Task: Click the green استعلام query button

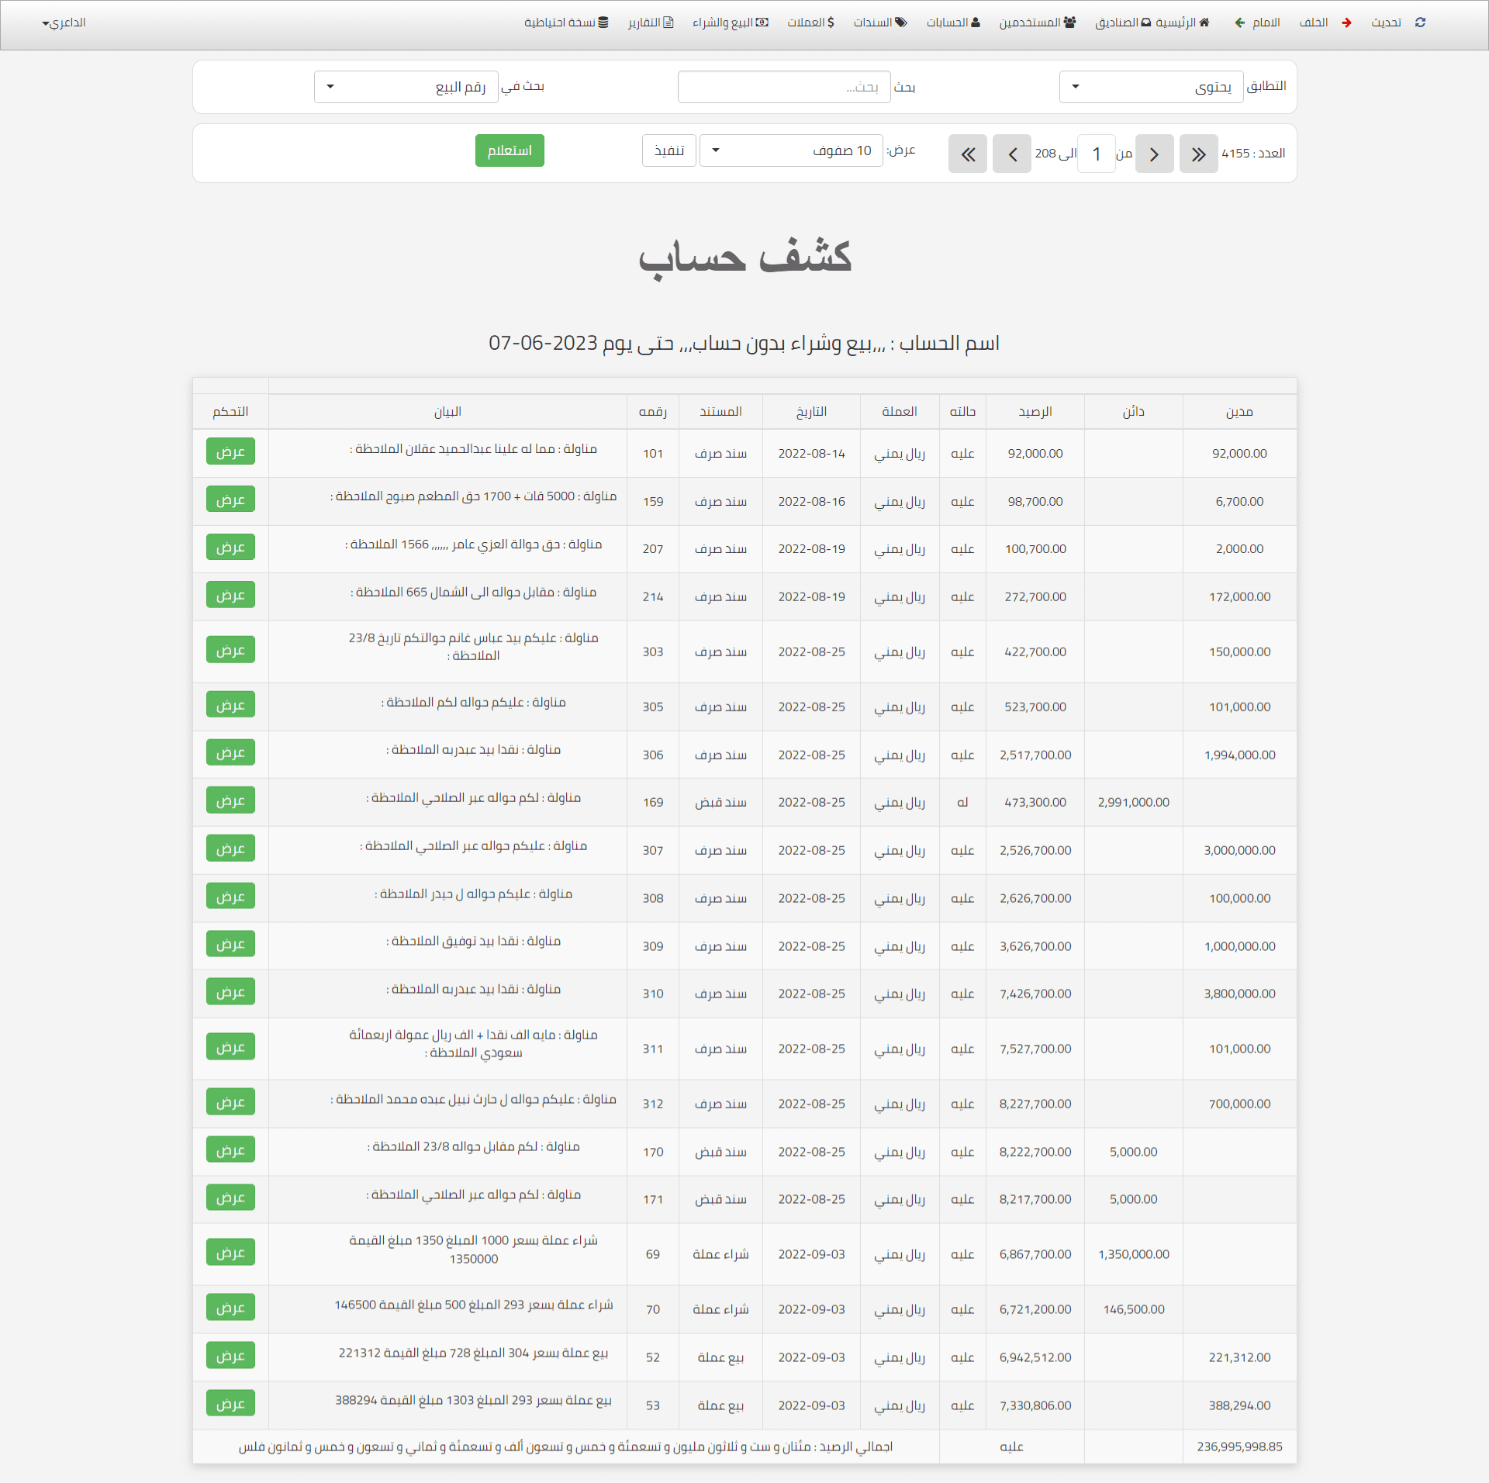Action: [510, 150]
